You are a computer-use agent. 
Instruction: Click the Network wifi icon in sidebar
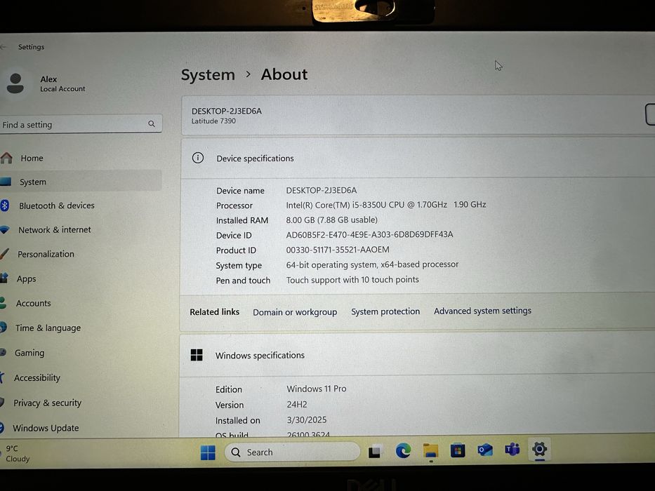[5, 229]
